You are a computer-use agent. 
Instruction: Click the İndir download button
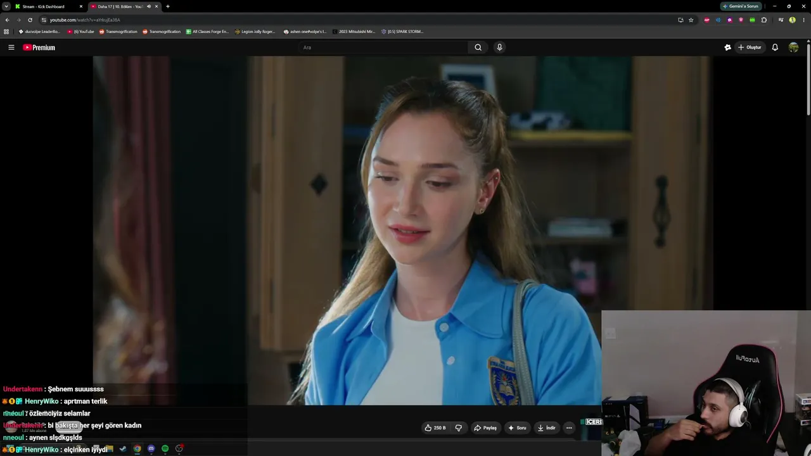[x=547, y=428]
